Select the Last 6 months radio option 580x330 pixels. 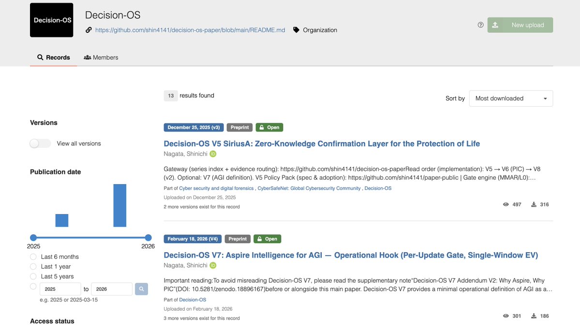(33, 257)
